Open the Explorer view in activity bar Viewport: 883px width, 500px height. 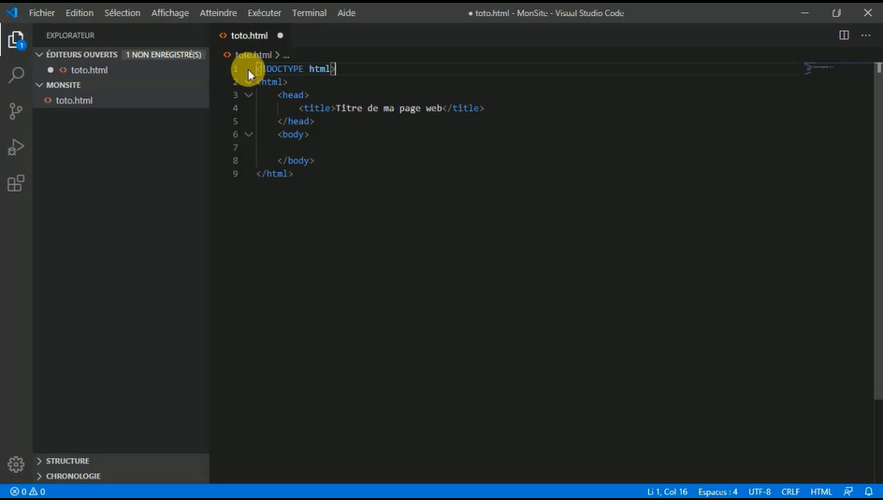16,40
